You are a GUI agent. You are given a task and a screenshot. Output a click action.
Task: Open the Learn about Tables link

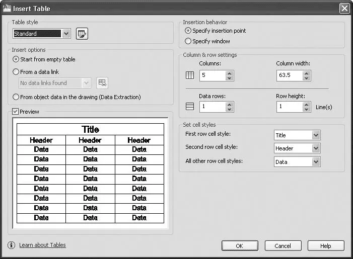click(42, 245)
